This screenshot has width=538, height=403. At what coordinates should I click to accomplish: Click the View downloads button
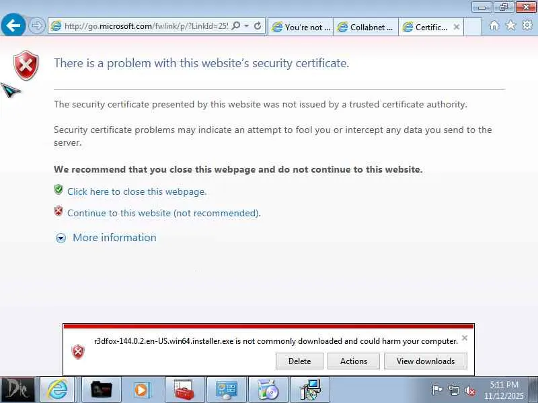[426, 361]
